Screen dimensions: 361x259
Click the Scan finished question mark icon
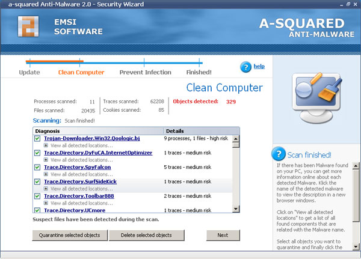pyautogui.click(x=279, y=154)
